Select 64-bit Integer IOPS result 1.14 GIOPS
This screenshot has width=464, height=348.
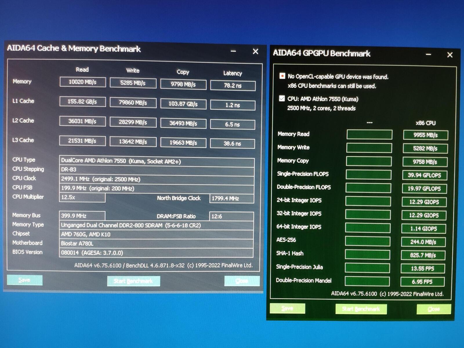[423, 229]
